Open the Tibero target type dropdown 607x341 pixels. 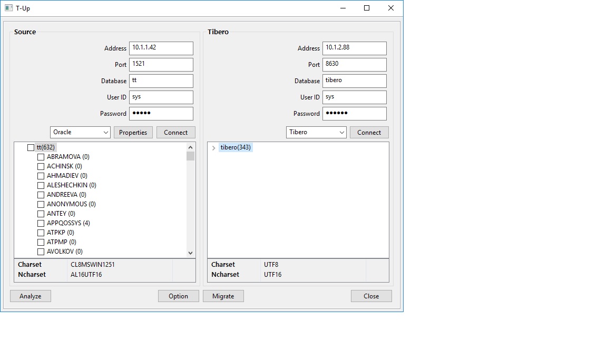316,132
